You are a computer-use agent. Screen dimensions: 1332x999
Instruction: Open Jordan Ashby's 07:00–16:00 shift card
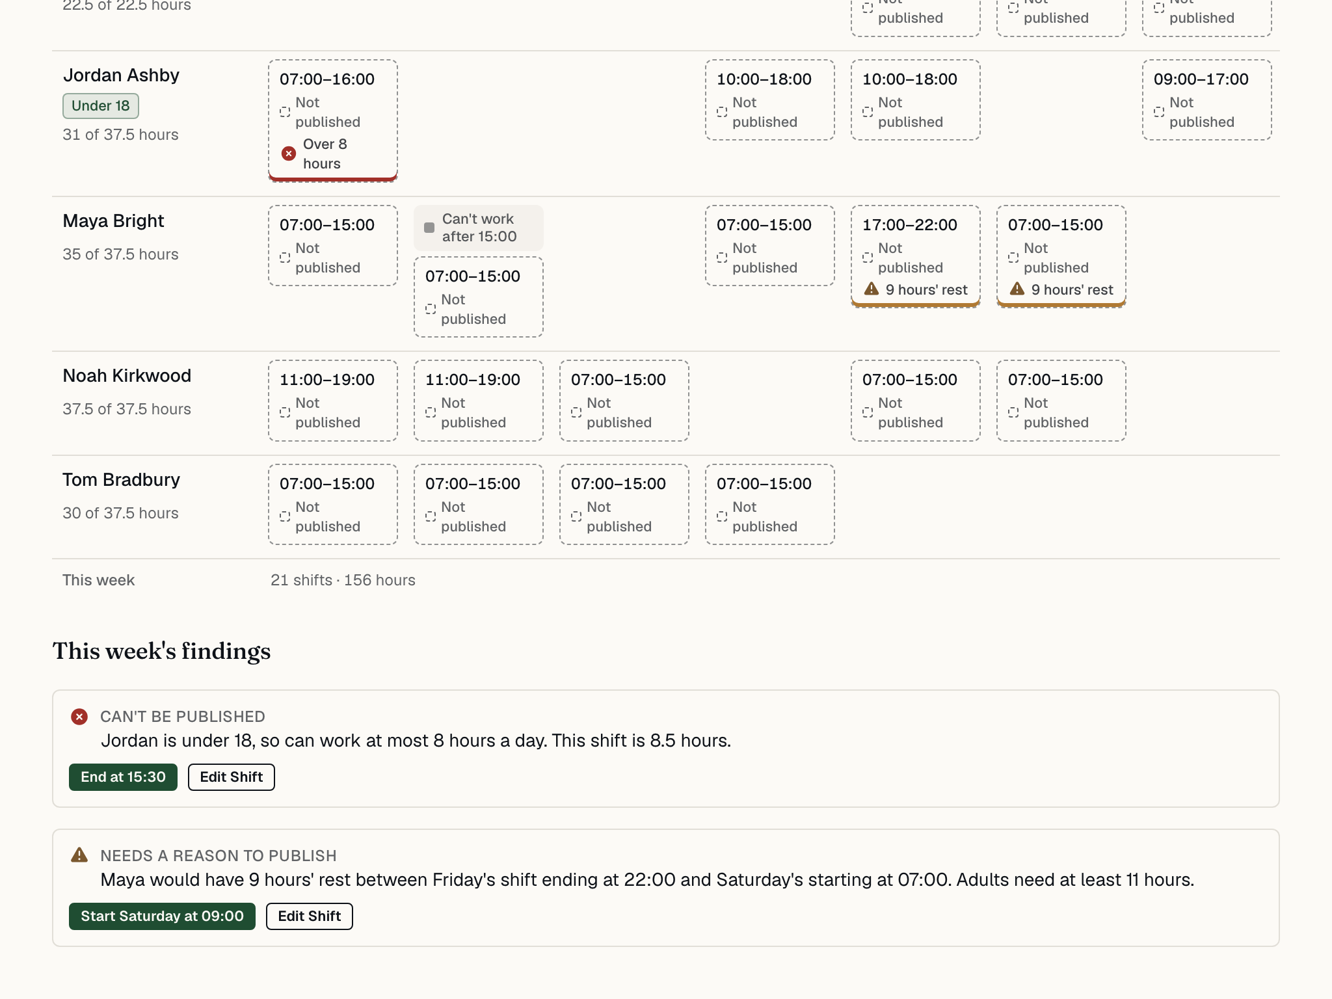pos(333,121)
